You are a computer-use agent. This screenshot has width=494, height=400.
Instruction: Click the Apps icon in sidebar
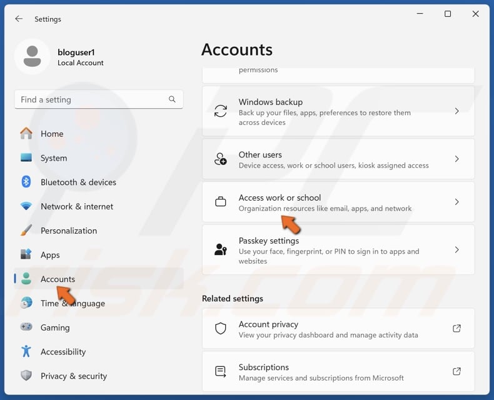tap(26, 254)
